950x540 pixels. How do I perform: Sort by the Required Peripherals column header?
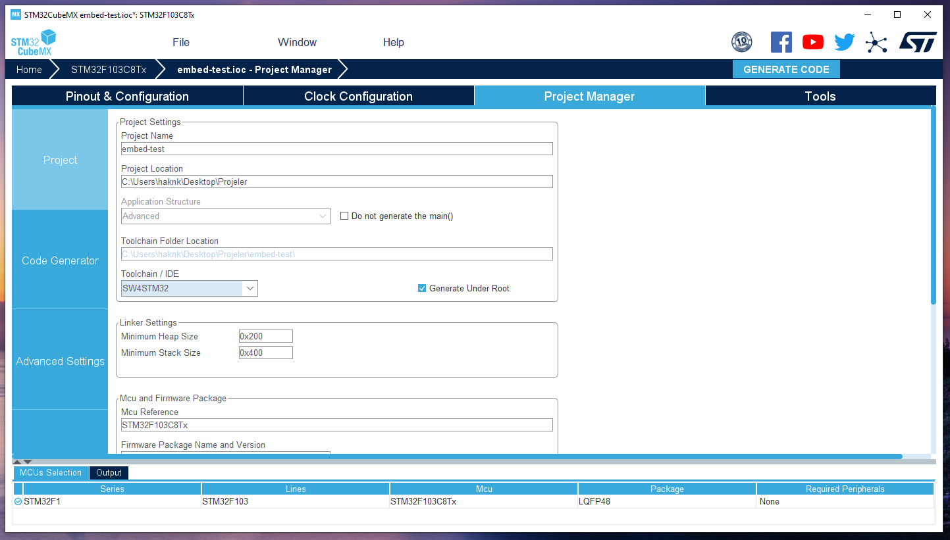click(x=845, y=489)
